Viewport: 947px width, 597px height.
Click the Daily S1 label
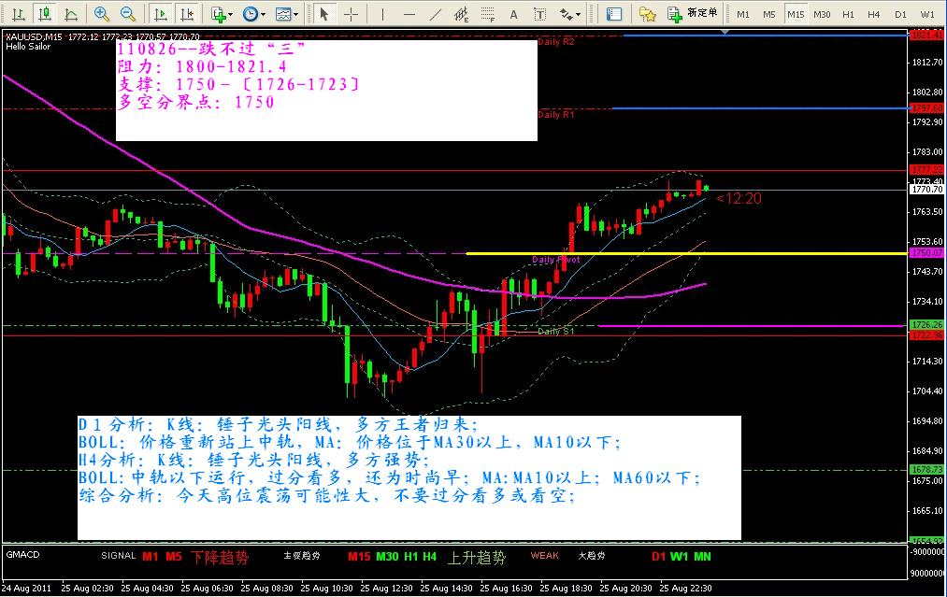pyautogui.click(x=555, y=332)
